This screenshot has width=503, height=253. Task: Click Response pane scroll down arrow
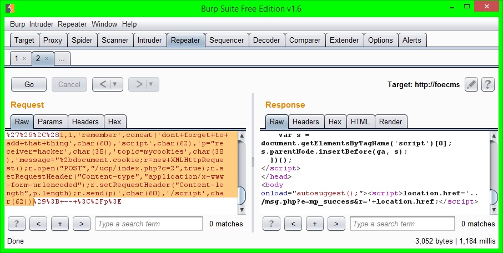494,210
